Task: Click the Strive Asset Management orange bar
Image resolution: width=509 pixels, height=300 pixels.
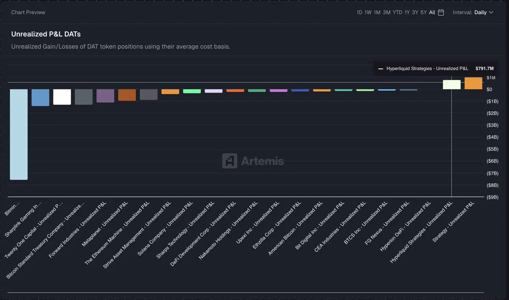Action: 170,92
